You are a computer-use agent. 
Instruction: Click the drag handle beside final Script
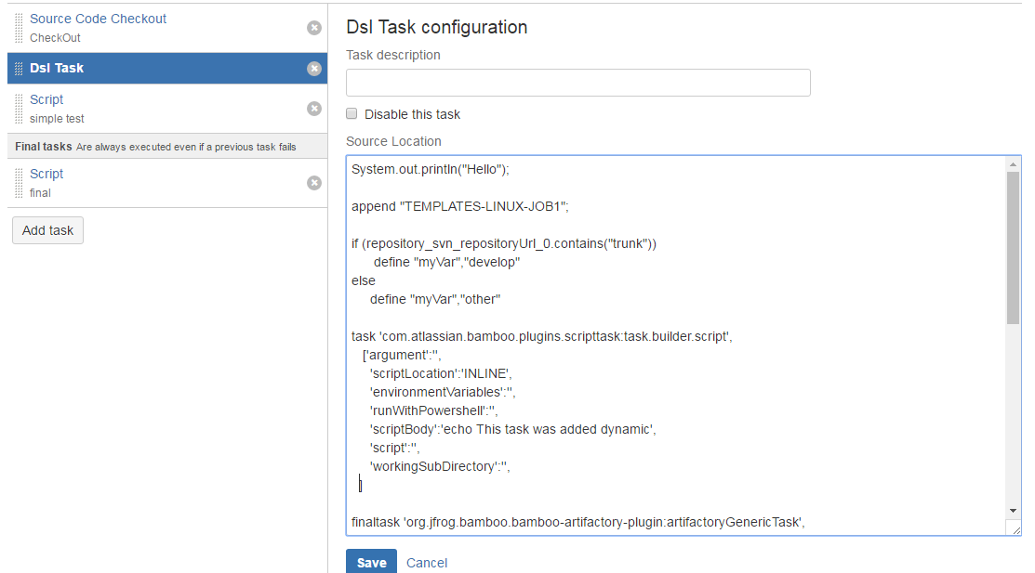pos(17,182)
